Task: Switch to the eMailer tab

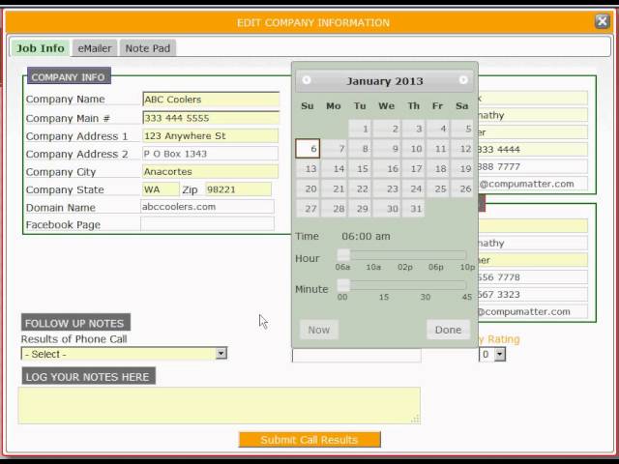Action: tap(95, 48)
